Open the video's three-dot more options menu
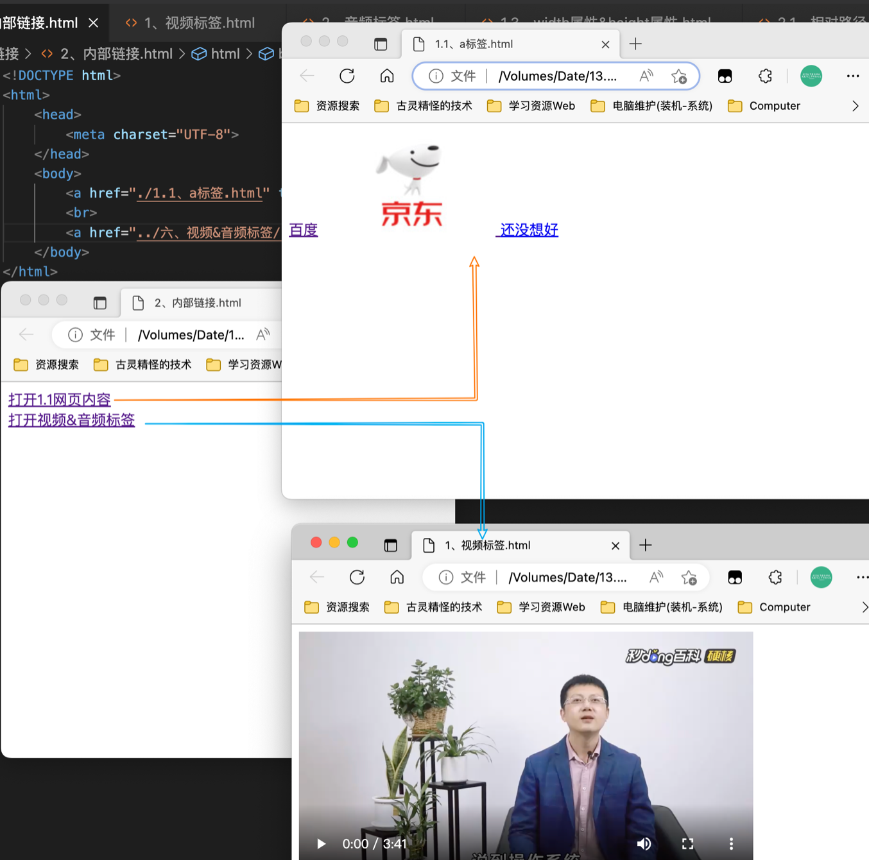Screen dimensions: 869x860 click(x=731, y=843)
